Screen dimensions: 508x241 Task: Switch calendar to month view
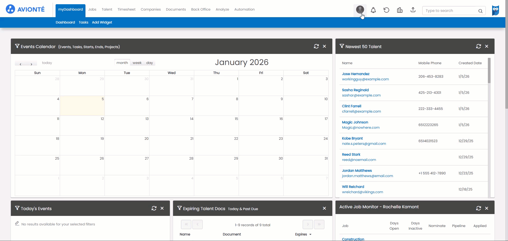(122, 63)
